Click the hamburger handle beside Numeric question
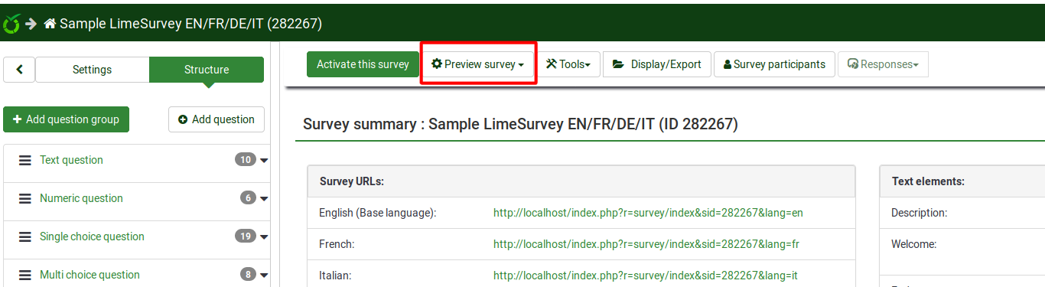Screen dimensions: 1045x287 [x=25, y=198]
